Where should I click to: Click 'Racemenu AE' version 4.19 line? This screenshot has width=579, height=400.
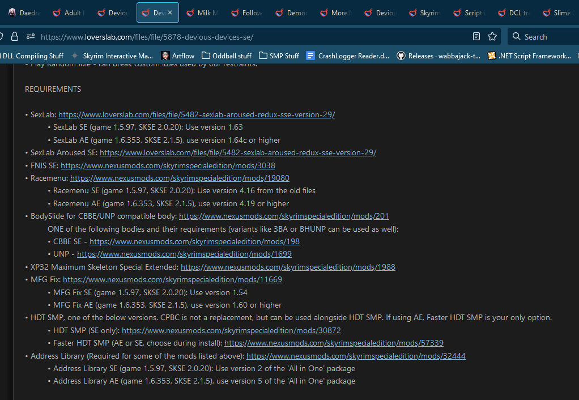[171, 203]
